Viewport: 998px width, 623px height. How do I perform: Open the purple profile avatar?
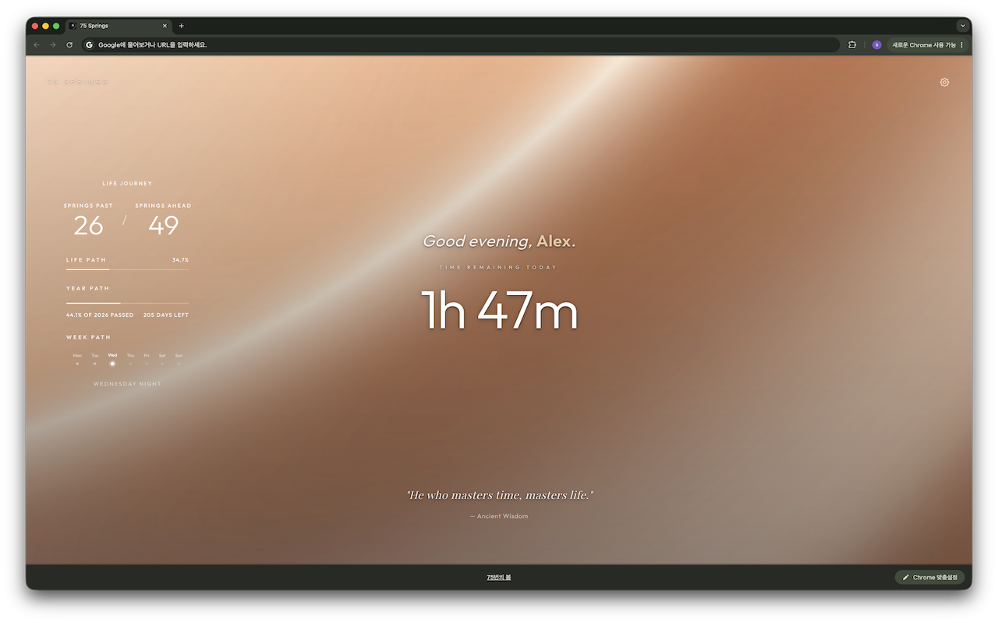[x=876, y=45]
